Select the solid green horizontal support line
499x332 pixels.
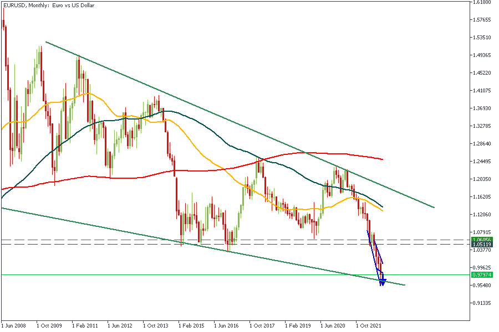166,274
